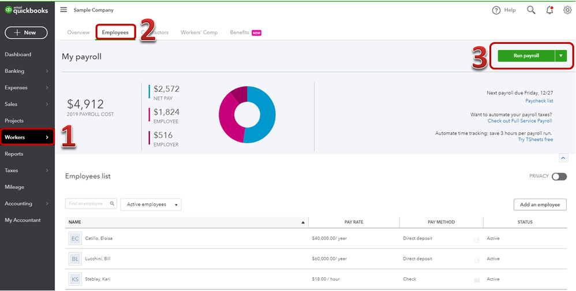Switch to the Workers' Comp tab
The image size is (576, 291).
[199, 32]
